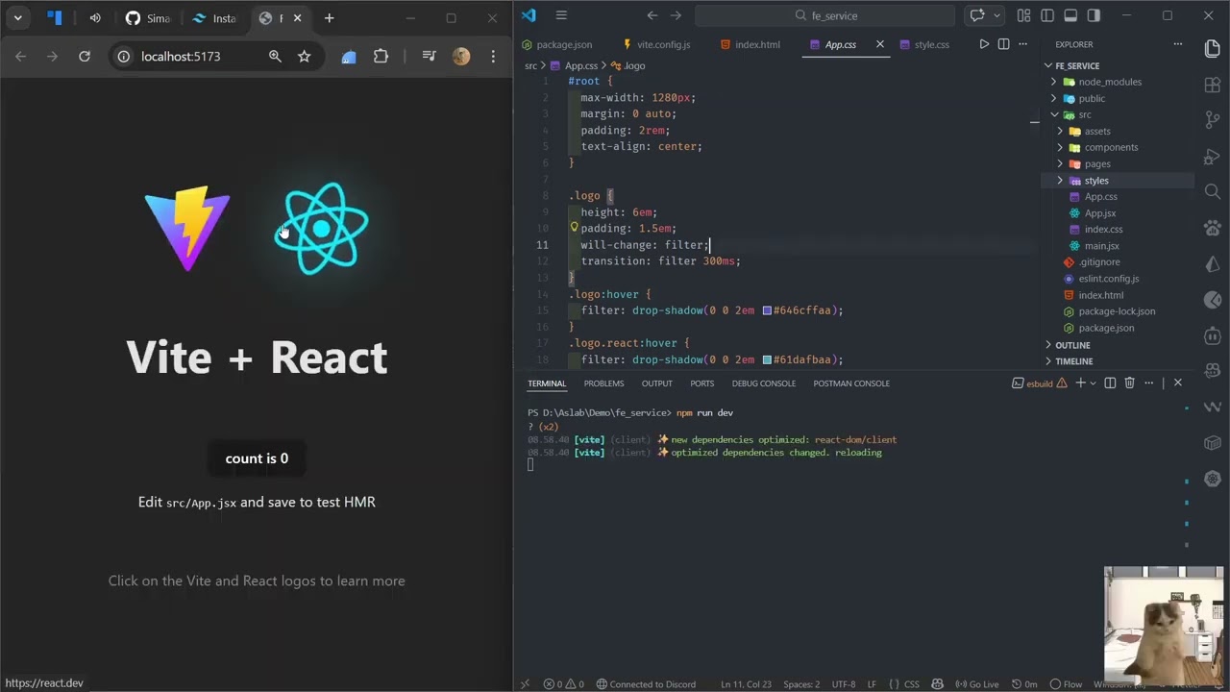Open Chrome tab search dropdown

click(x=17, y=18)
